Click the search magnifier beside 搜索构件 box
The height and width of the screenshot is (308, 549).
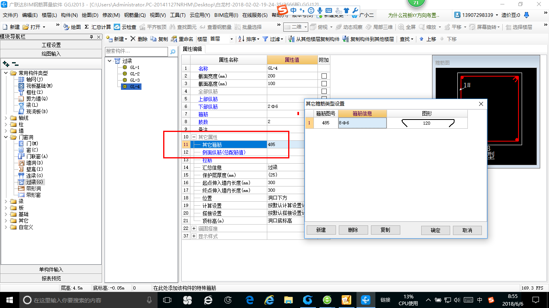coord(173,52)
